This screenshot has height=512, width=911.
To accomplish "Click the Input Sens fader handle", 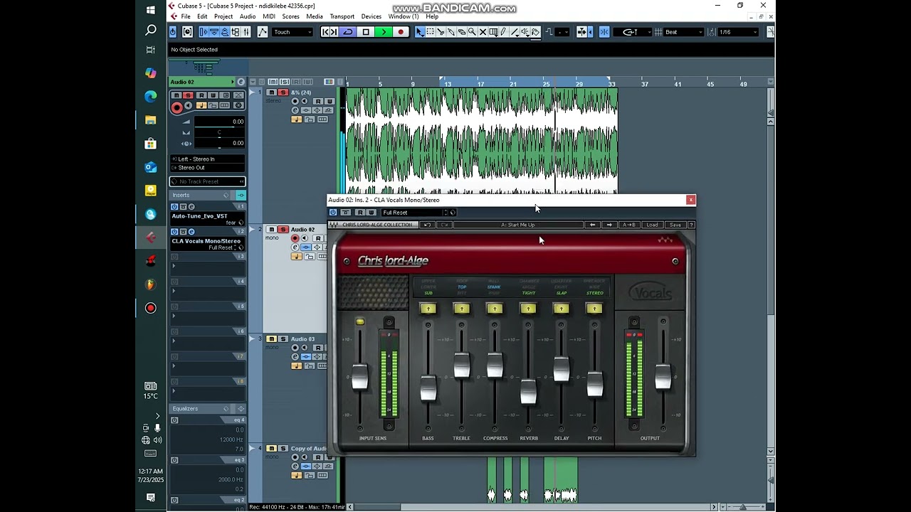I will (x=360, y=377).
